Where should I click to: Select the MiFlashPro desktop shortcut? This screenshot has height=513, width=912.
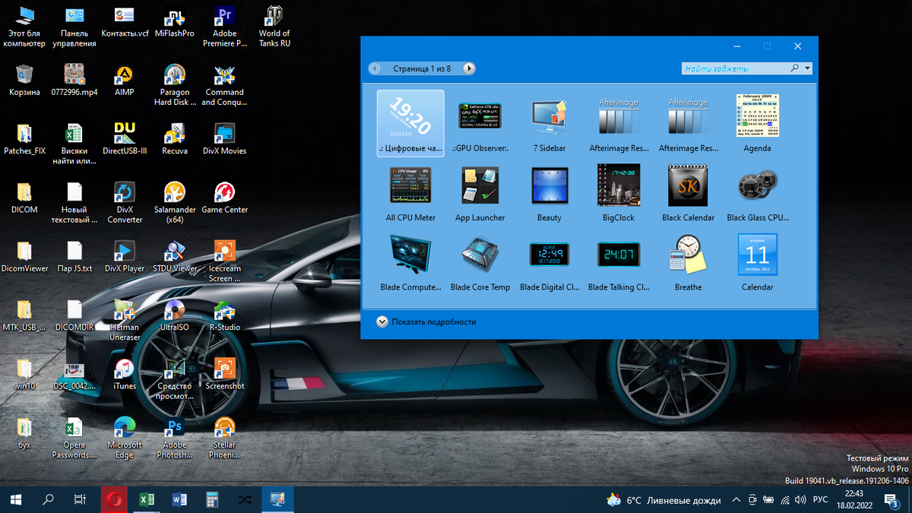[175, 23]
